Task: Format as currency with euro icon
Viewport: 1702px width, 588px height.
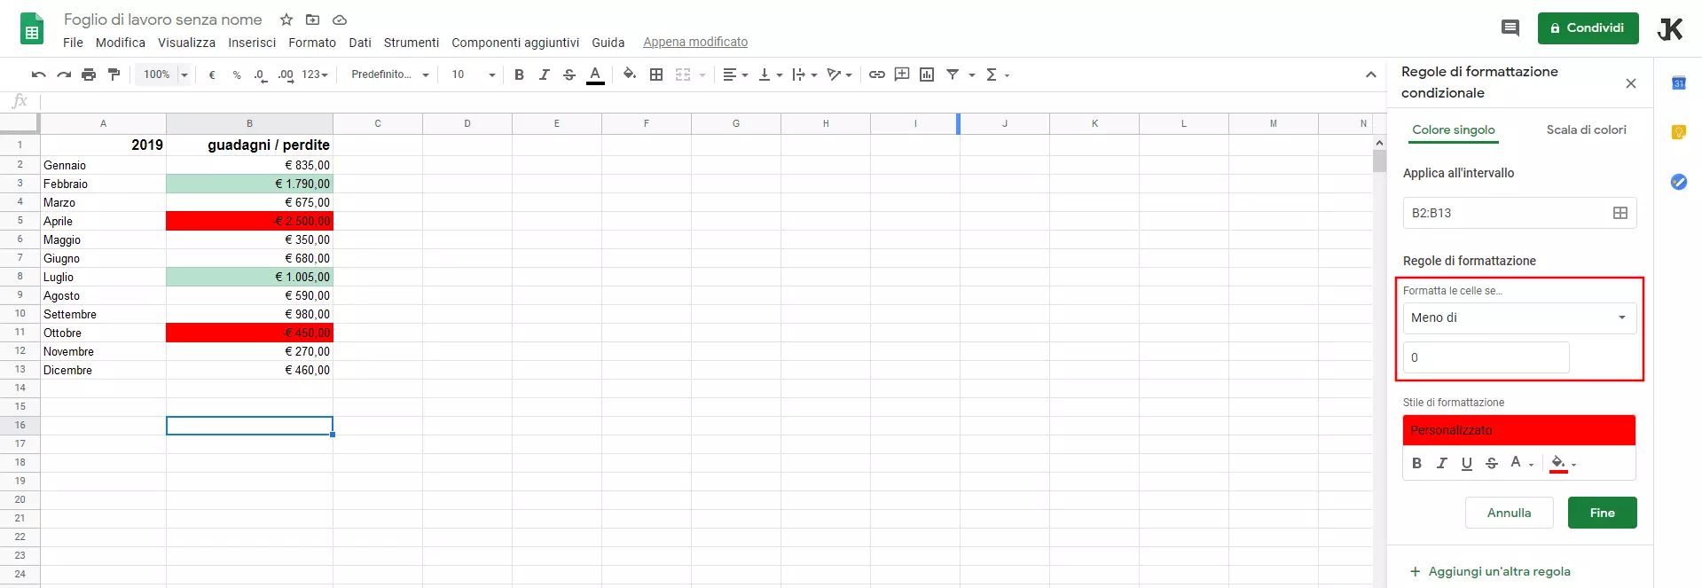Action: [x=212, y=74]
